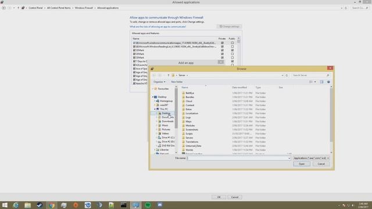
Task: Toggle Public checkbox for 7 Days to Die row
Action: click(x=233, y=62)
